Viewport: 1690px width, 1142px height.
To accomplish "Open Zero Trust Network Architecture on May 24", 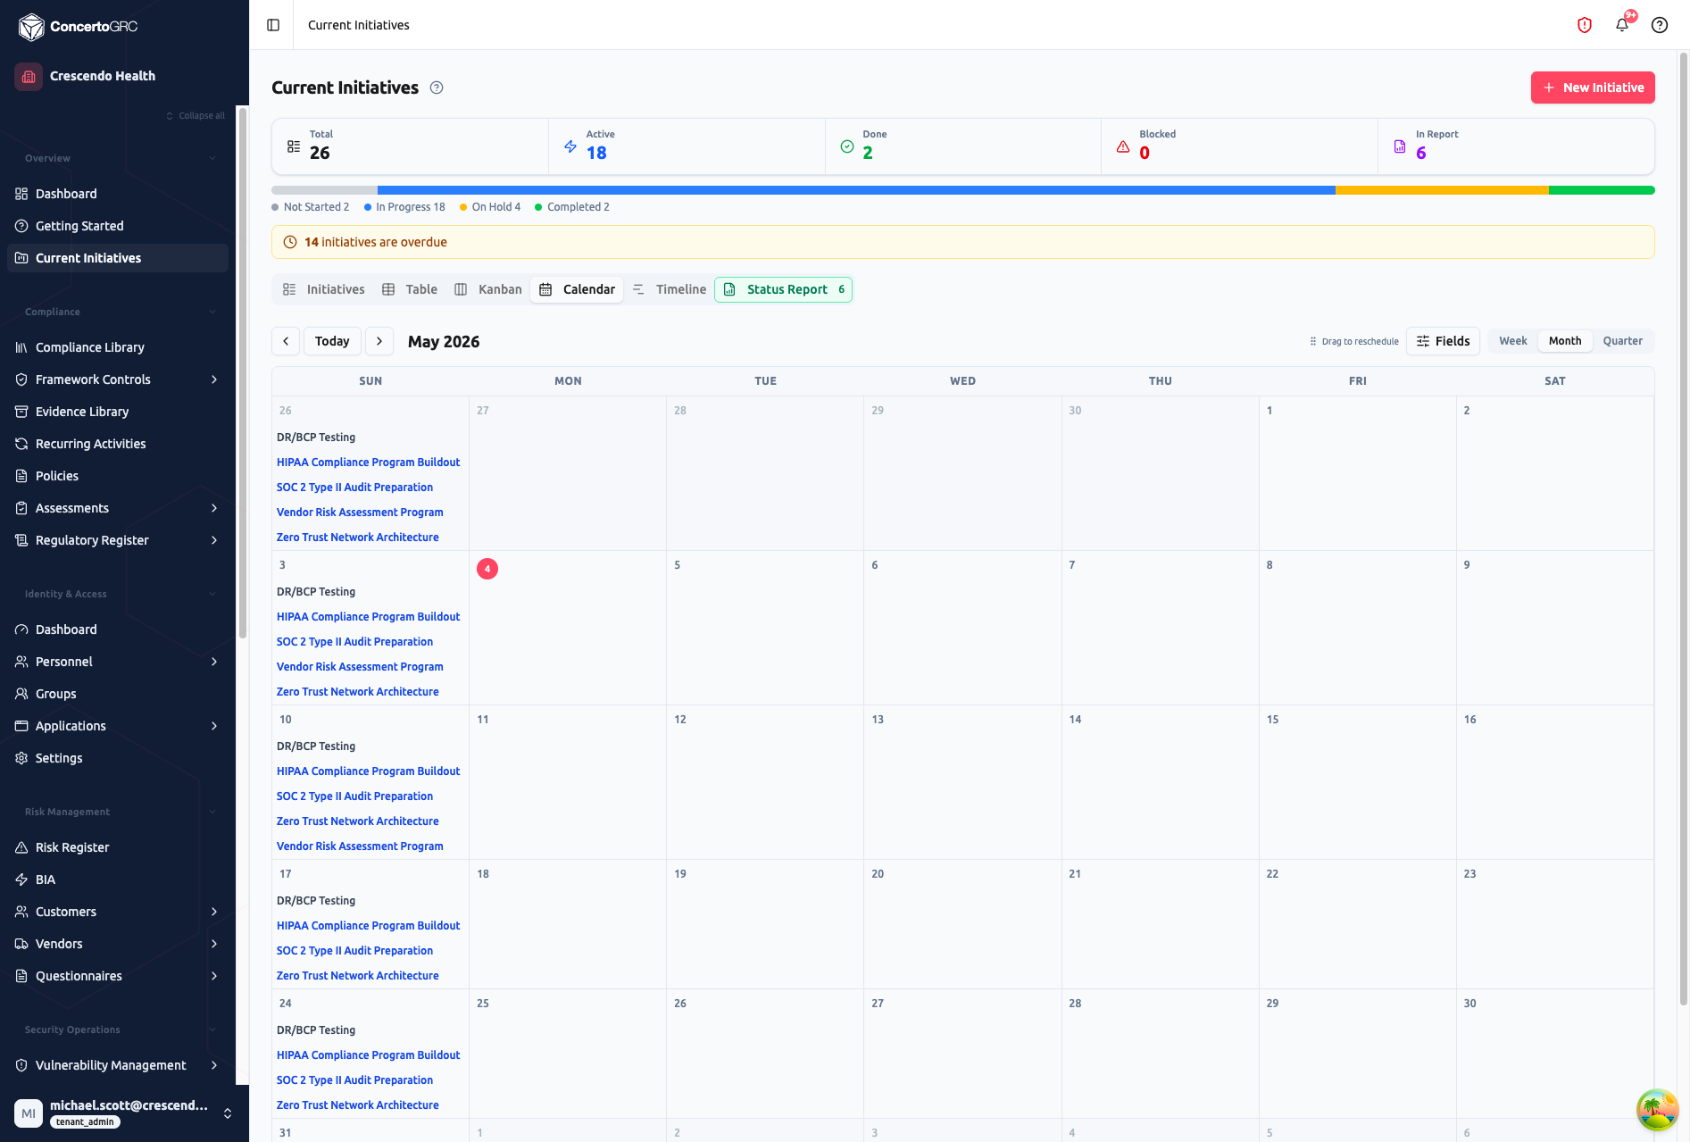I will (x=357, y=1105).
